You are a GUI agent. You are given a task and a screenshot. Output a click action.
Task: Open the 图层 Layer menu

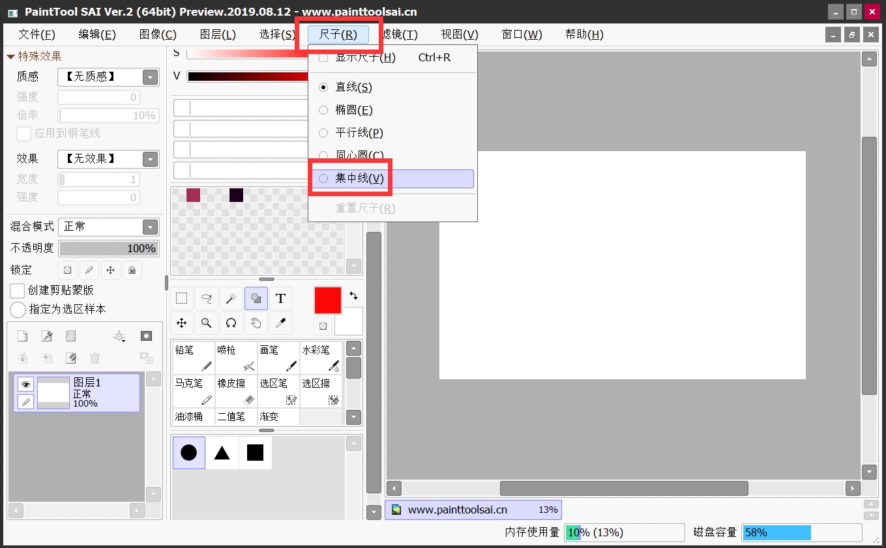point(218,35)
